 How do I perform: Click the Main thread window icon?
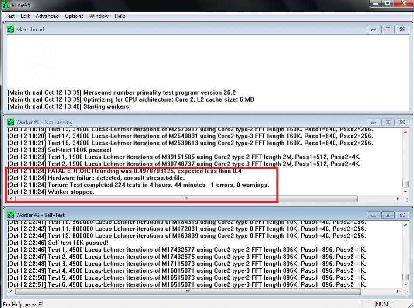point(11,29)
